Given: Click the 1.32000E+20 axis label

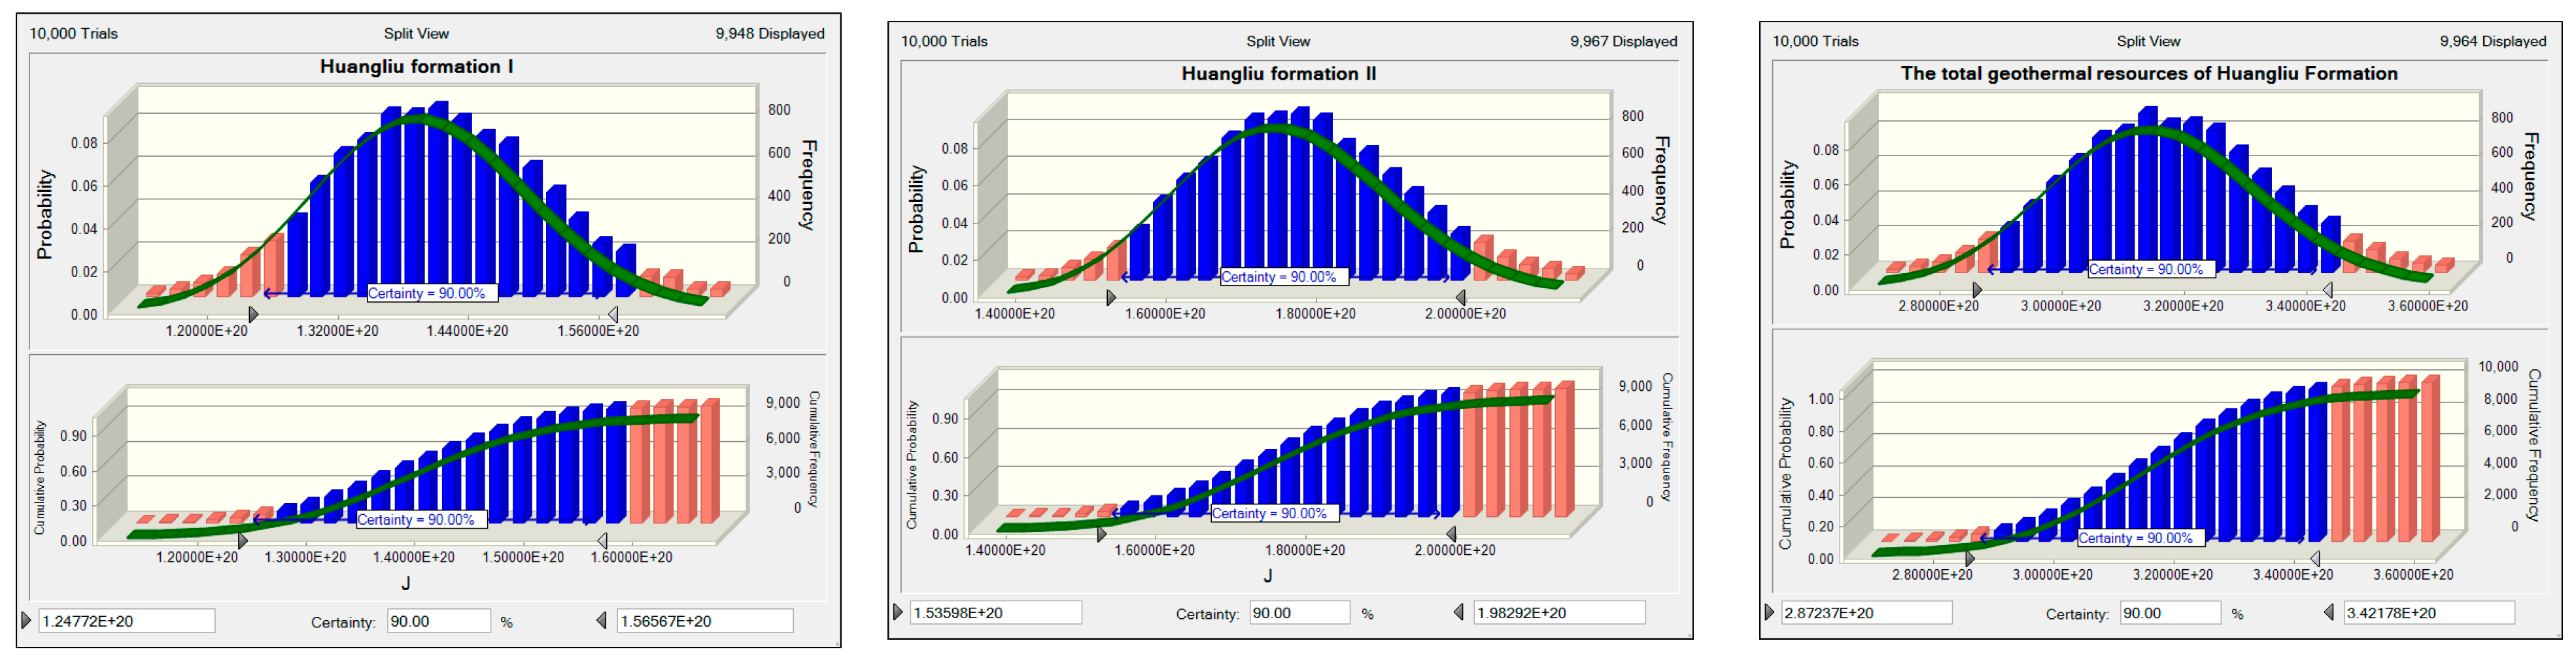Looking at the screenshot, I should click(337, 331).
